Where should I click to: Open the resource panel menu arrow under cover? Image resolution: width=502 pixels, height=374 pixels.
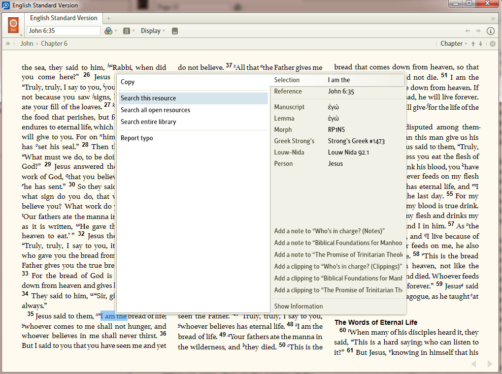click(21, 35)
